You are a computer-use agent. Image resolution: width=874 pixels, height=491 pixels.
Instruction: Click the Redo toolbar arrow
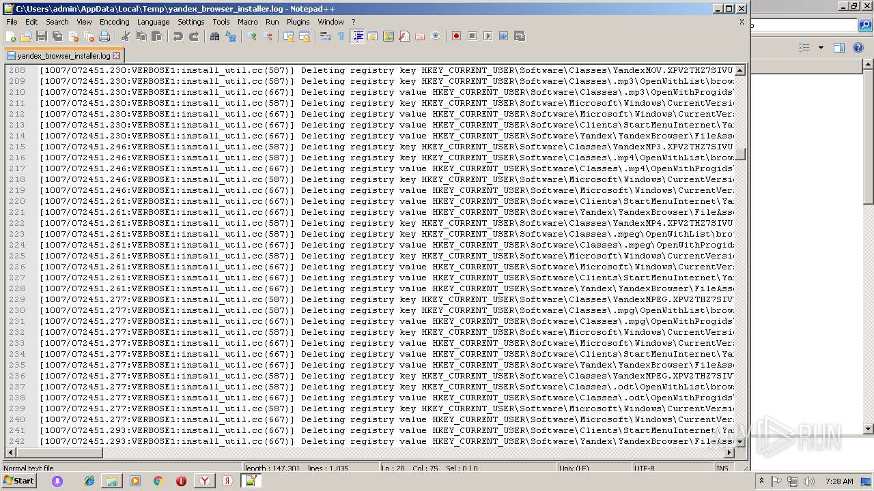193,36
